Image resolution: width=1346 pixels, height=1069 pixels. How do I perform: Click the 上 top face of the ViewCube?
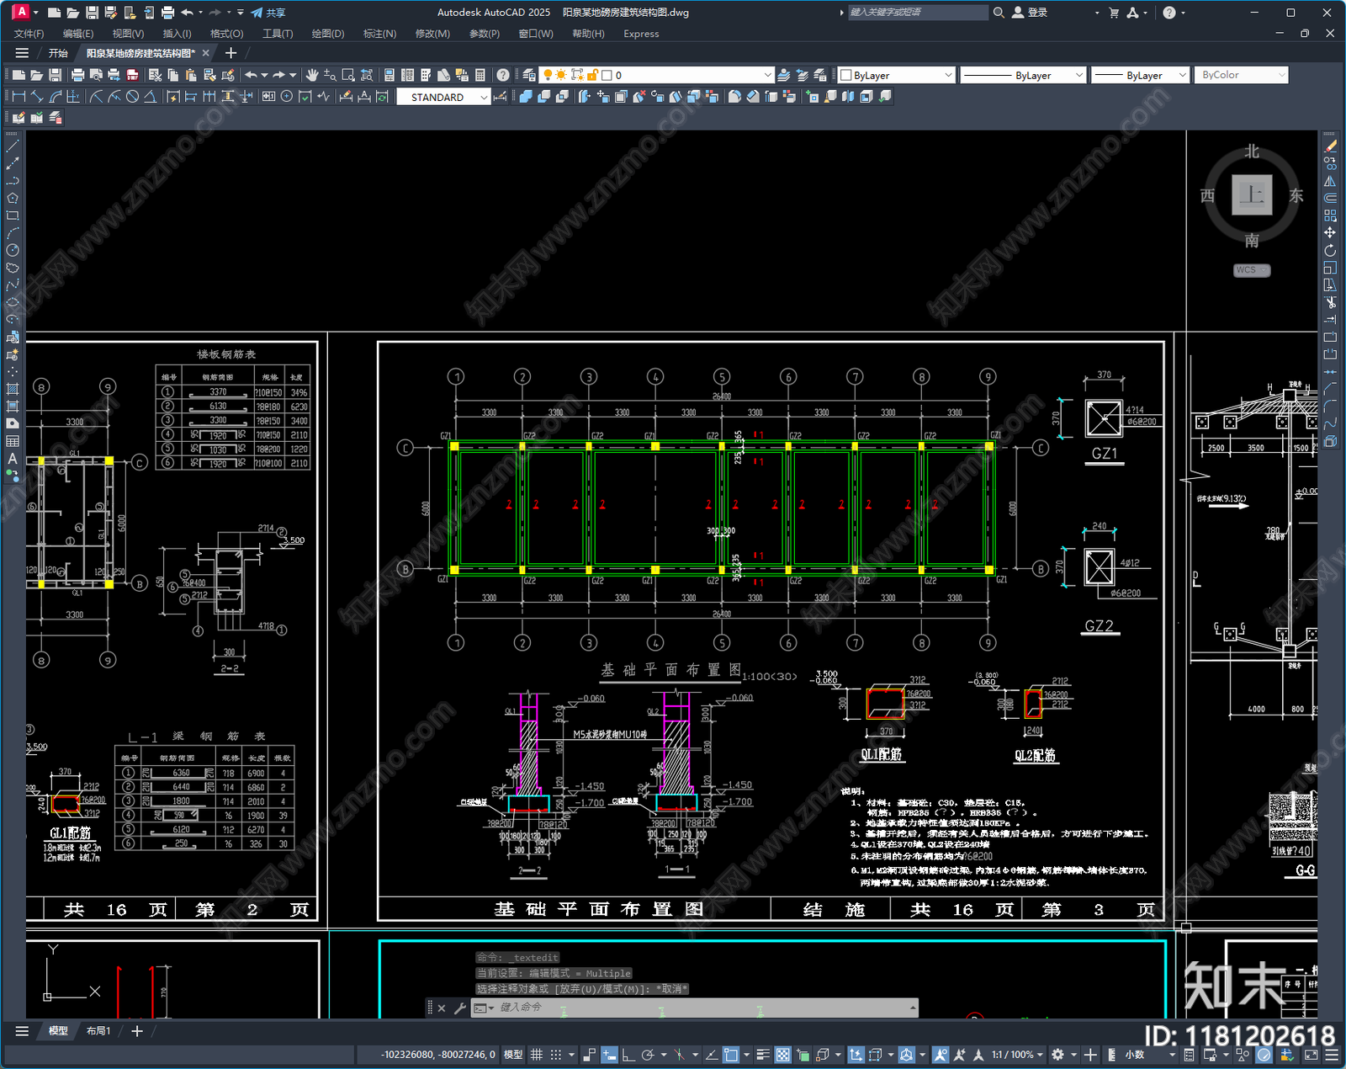point(1252,195)
